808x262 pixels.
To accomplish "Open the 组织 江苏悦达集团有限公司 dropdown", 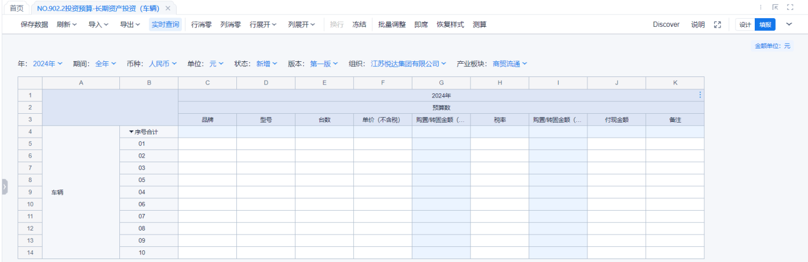I will tap(408, 64).
